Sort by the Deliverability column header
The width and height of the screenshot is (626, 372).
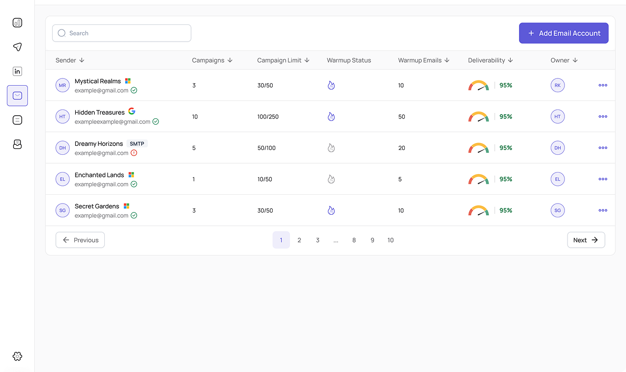[x=490, y=61]
